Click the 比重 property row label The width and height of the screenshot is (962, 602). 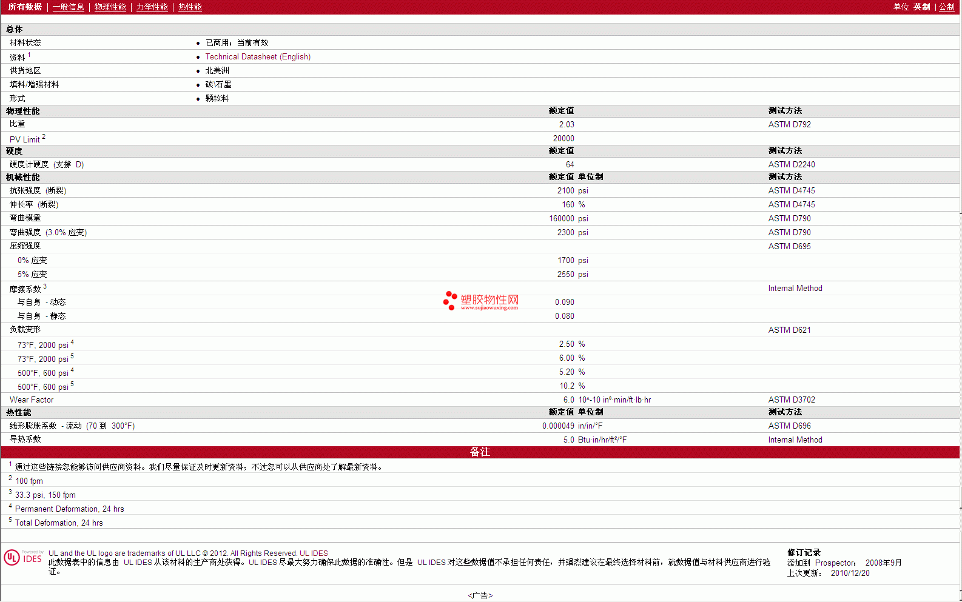(x=17, y=124)
